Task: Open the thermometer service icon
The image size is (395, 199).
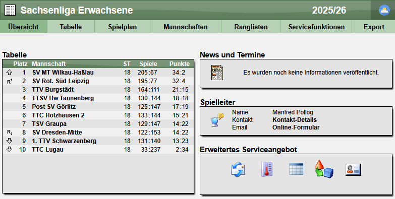Action: 267,169
